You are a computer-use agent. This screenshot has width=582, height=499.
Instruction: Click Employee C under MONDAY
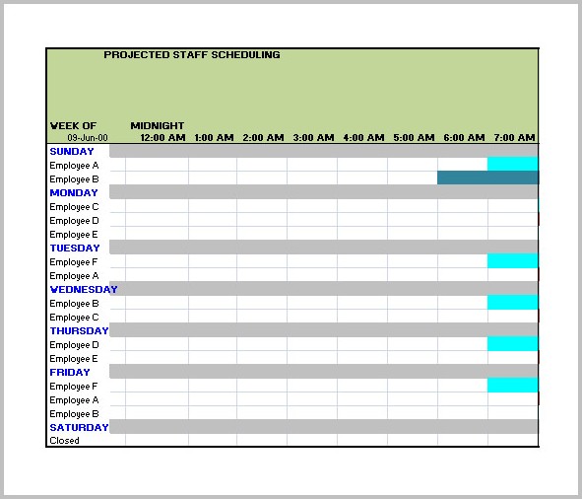click(74, 207)
